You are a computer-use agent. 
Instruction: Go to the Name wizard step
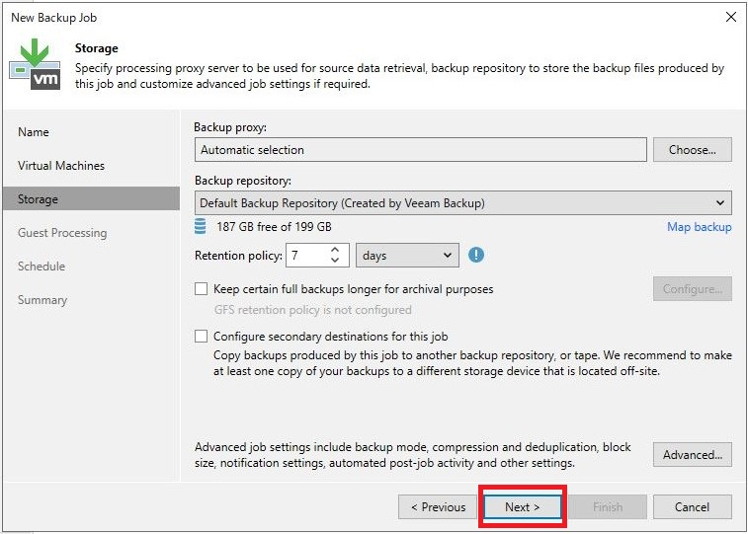coord(34,132)
